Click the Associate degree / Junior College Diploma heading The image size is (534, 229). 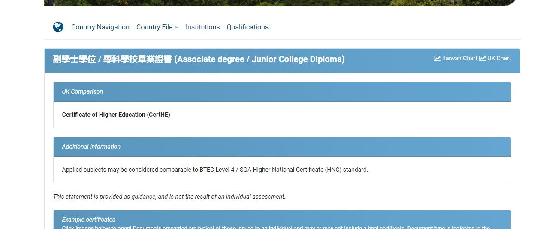pyautogui.click(x=259, y=59)
